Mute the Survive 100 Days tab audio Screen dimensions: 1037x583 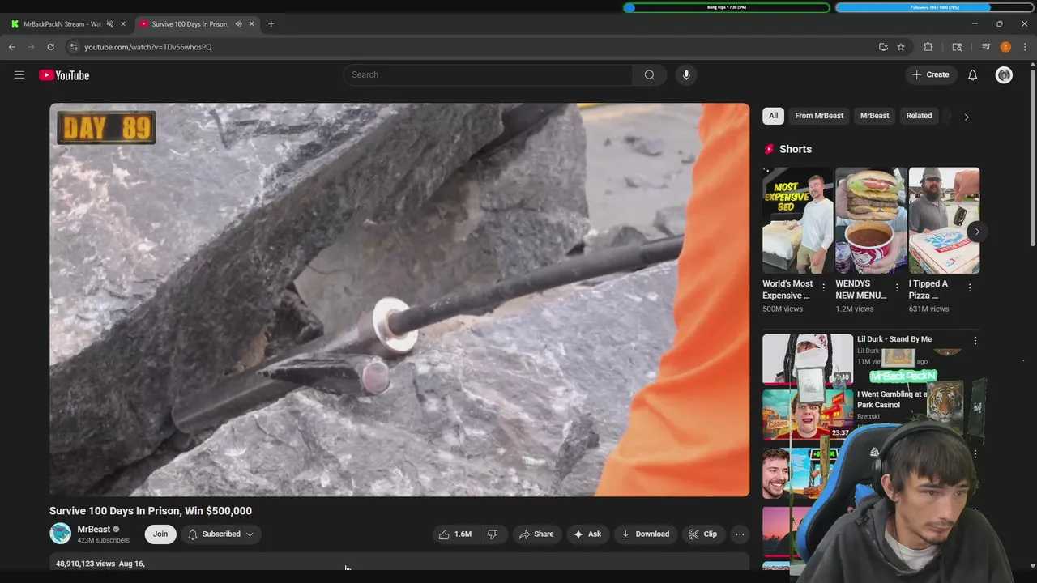238,24
